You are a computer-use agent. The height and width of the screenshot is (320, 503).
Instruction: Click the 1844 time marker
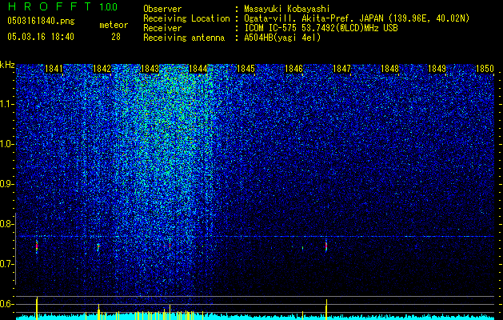pyautogui.click(x=198, y=69)
